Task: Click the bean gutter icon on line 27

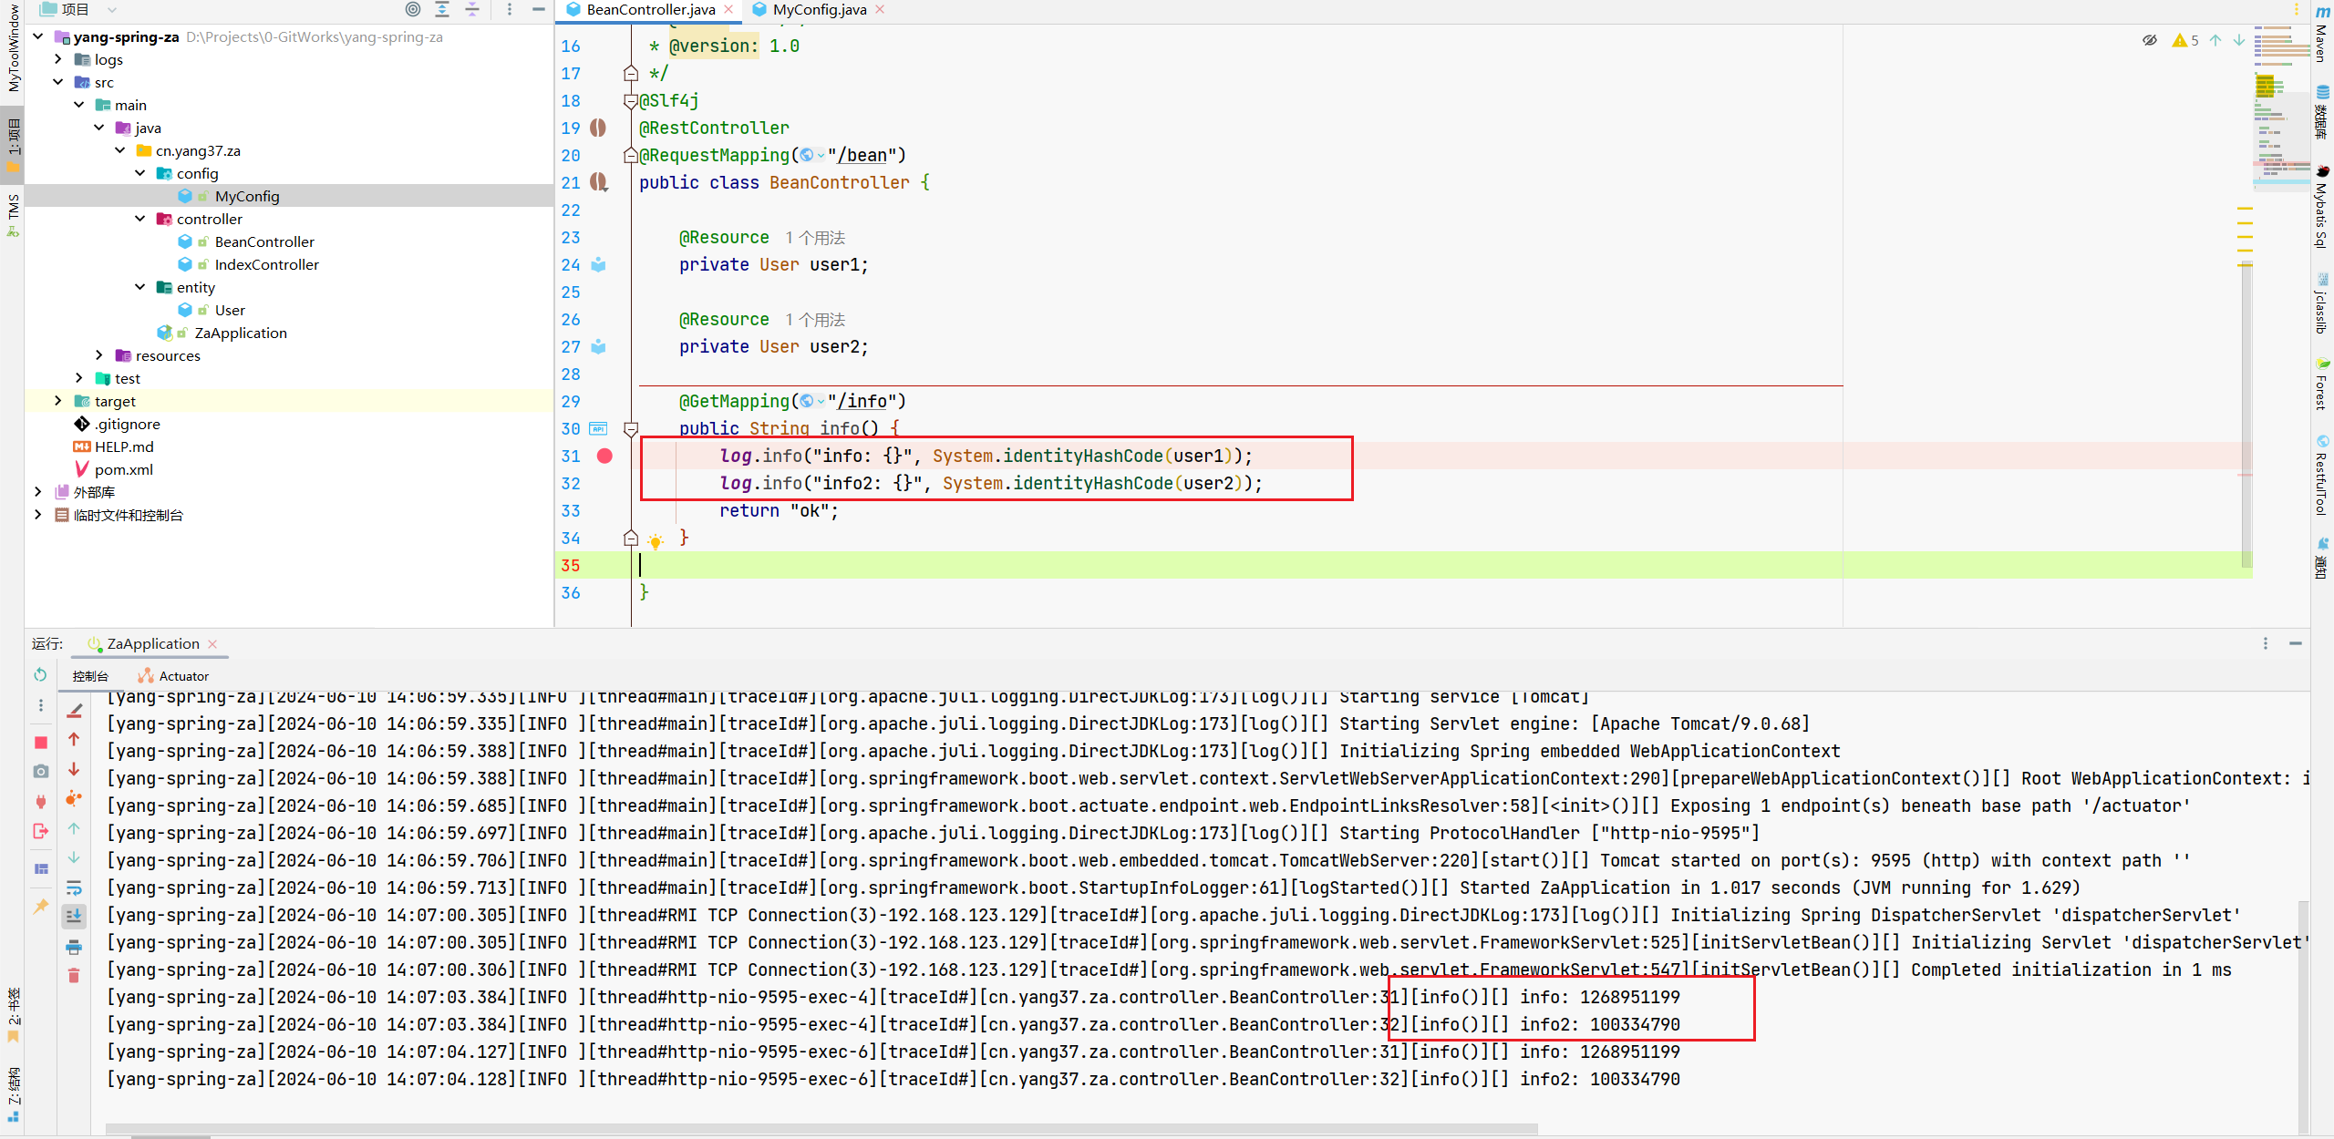Action: click(598, 346)
